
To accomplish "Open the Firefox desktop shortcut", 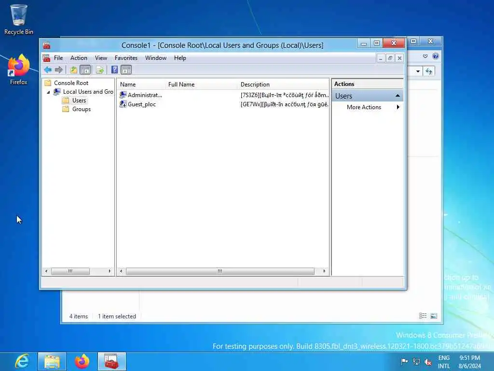I will click(19, 70).
